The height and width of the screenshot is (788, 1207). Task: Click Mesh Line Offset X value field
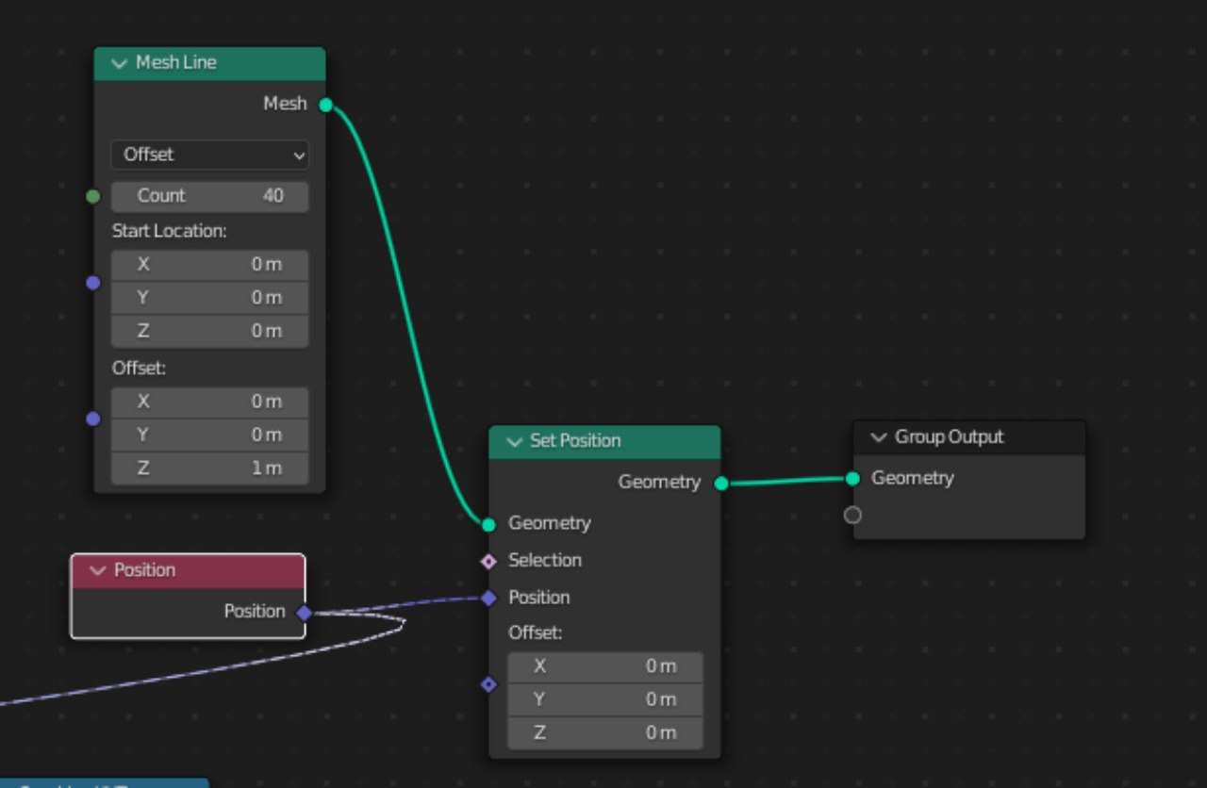pos(210,402)
